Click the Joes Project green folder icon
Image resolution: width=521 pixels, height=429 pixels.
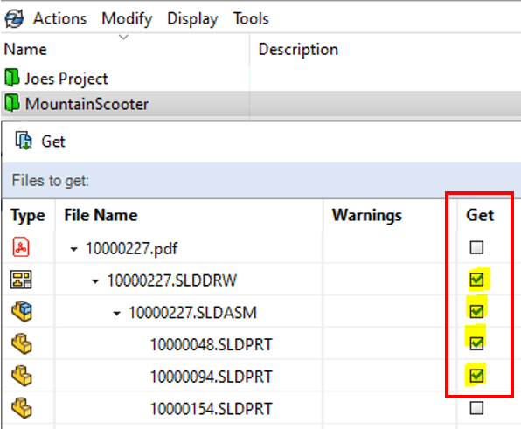point(12,78)
